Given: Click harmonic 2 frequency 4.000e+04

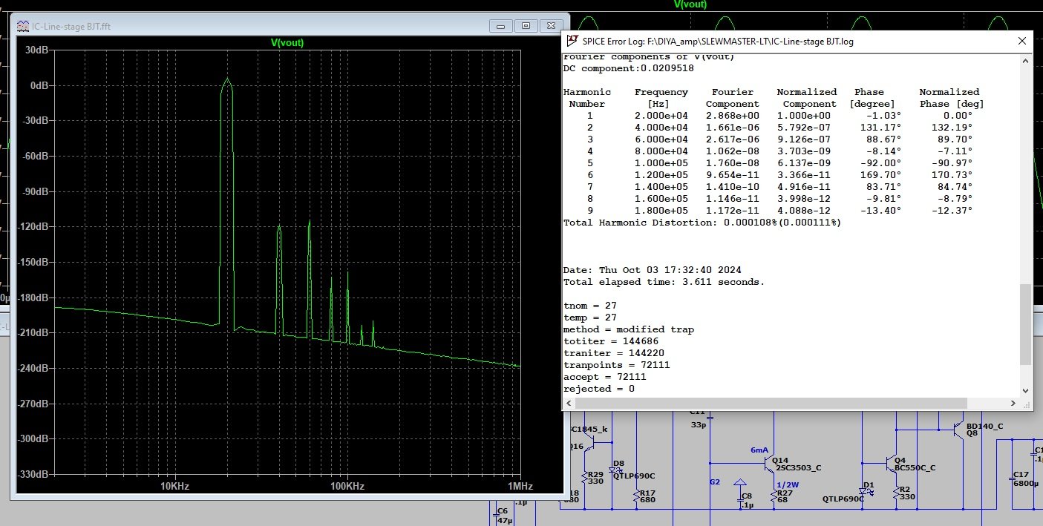Looking at the screenshot, I should click(x=661, y=128).
